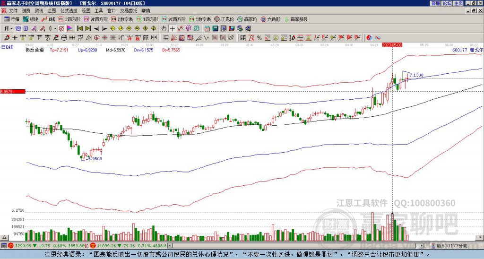Image resolution: width=484 pixels, height=259 pixels.
Task: Open the 9P四方形 tool
Action: click(x=95, y=19)
